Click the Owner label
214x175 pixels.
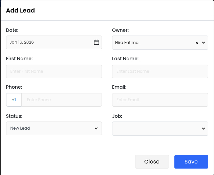[120, 30]
